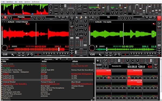162x101 pixels.
Task: Click play/pause on deck 2
Action: (100, 54)
